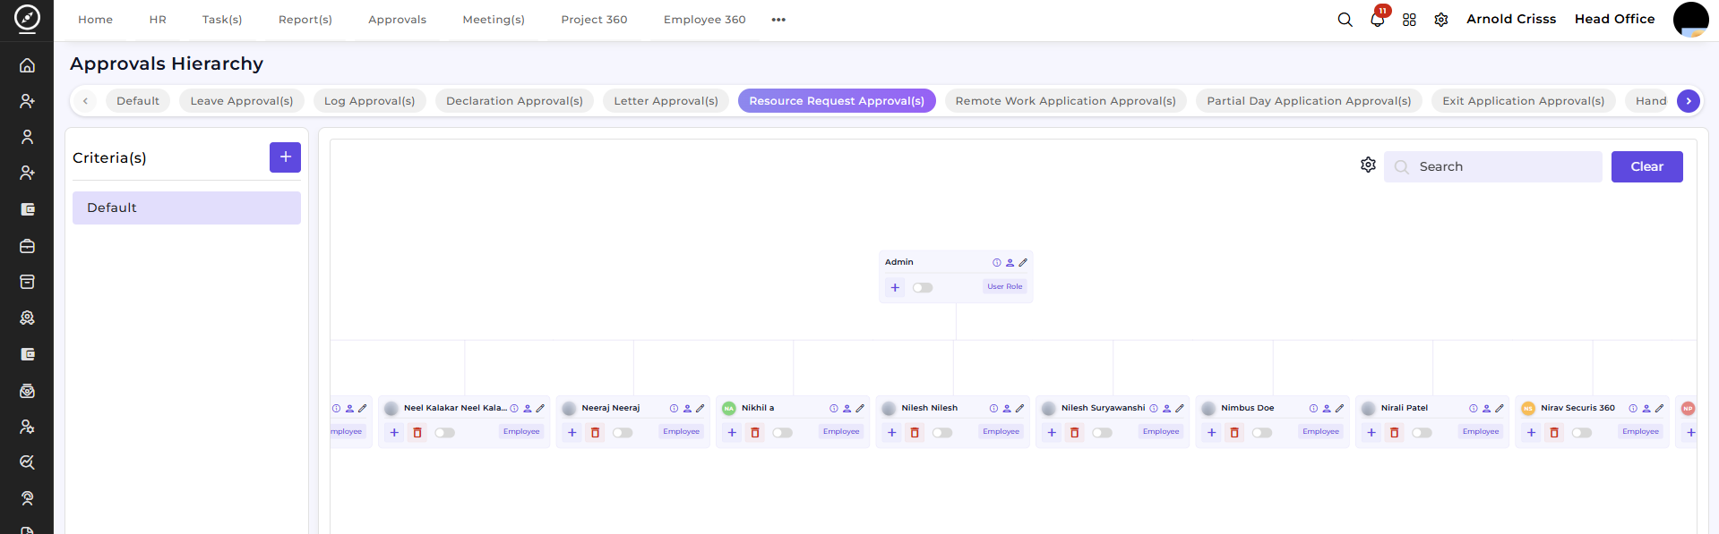Click the search magnifier in top bar

(1345, 20)
